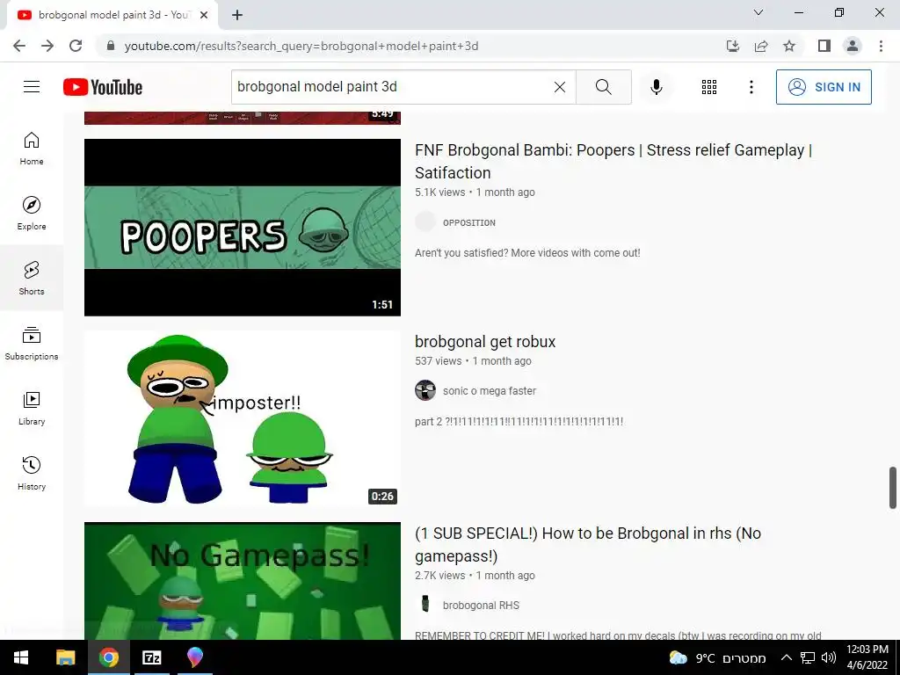Viewport: 900px width, 675px height.
Task: Click '5.1K views' metadata text
Action: pos(439,192)
